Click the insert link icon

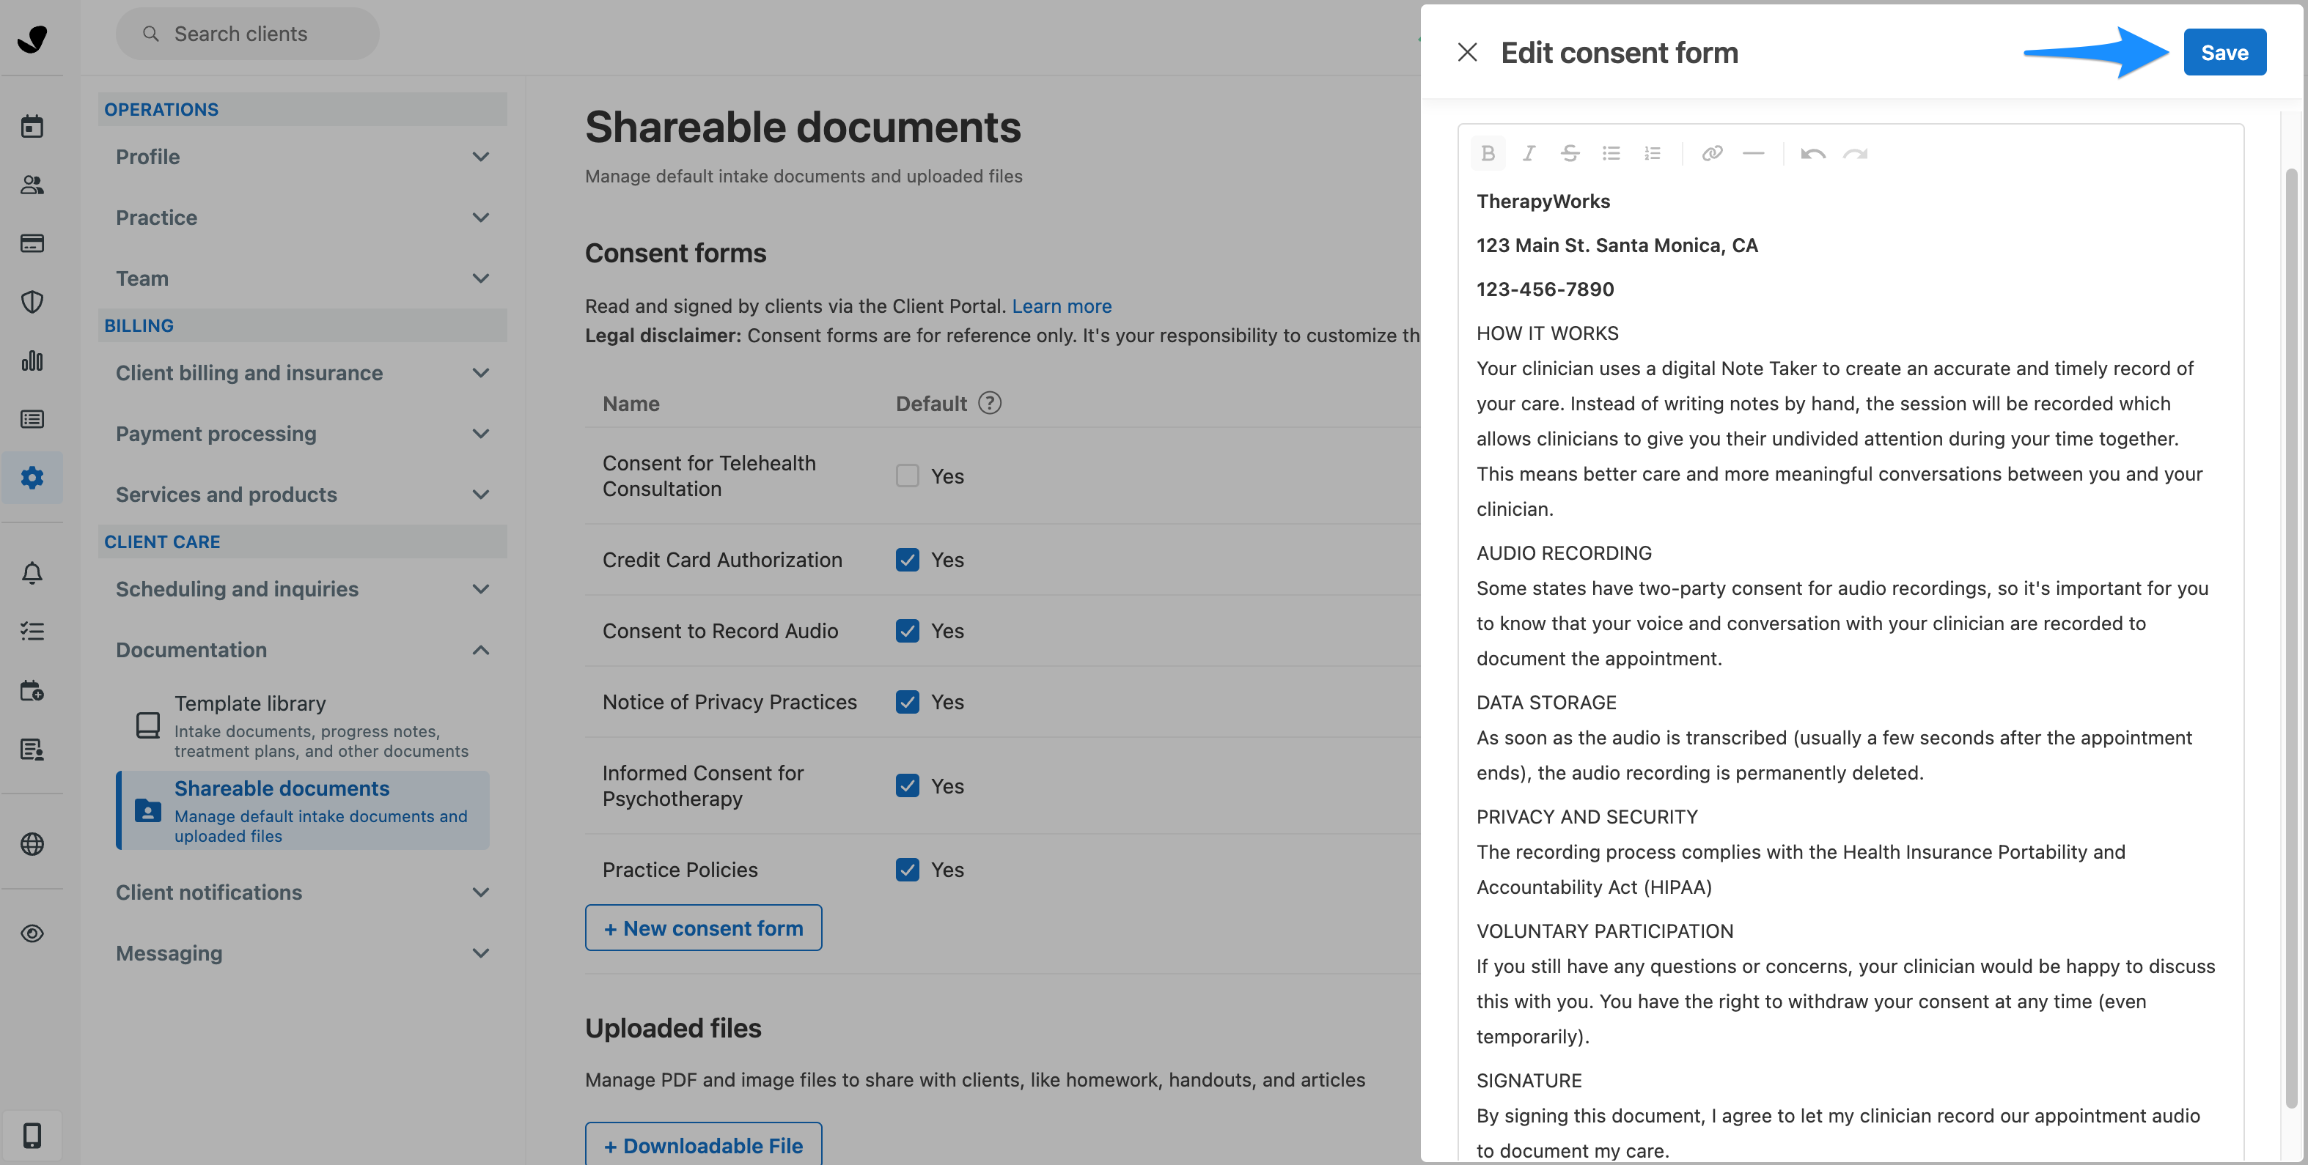coord(1711,153)
